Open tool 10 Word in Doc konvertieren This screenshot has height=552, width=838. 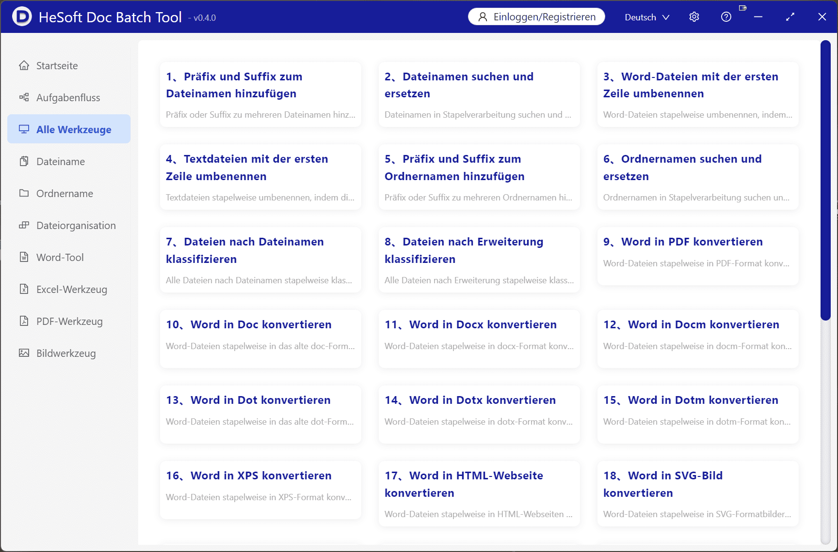[x=260, y=339]
